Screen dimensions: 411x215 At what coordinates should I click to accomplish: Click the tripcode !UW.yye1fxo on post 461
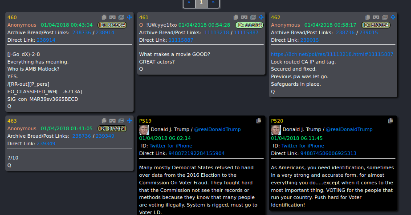click(162, 25)
